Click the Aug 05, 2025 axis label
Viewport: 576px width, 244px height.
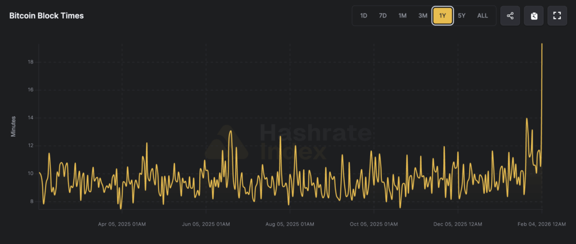[290, 224]
